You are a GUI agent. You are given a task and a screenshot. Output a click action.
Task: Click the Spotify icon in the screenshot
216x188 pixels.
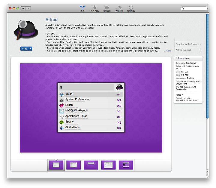[x=61, y=122]
